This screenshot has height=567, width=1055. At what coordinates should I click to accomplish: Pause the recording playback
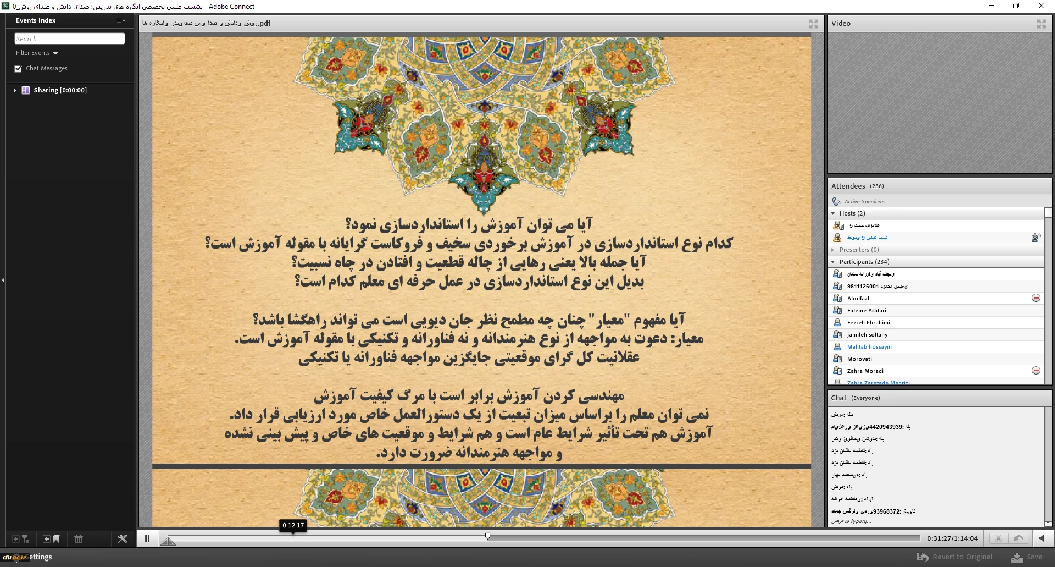tap(147, 538)
